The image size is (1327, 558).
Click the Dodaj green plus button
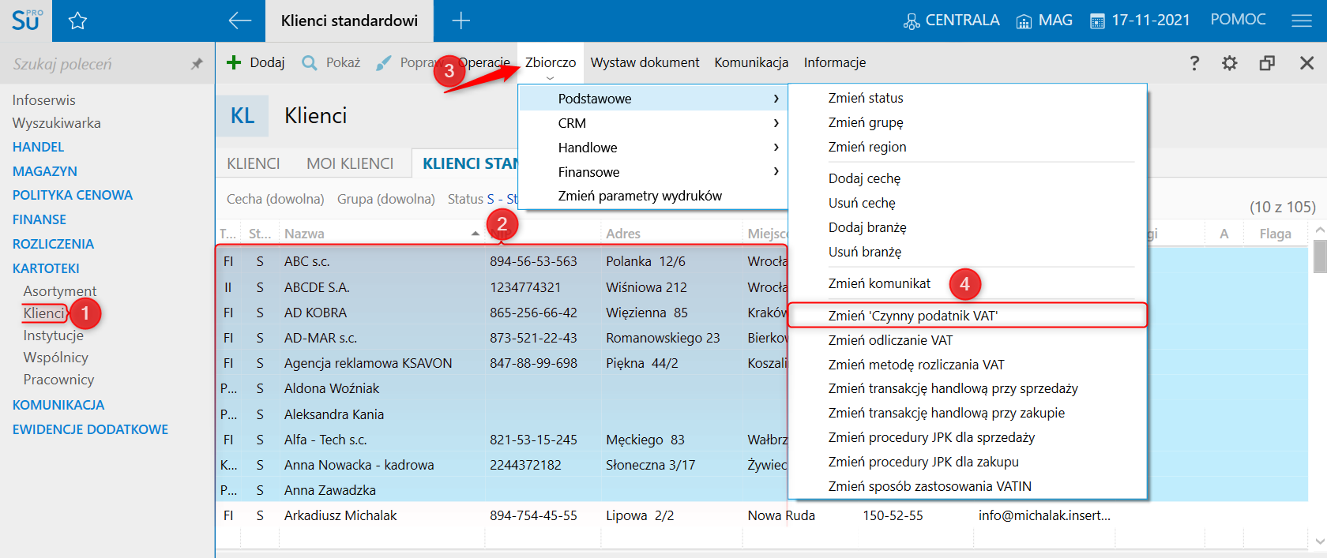click(x=255, y=62)
